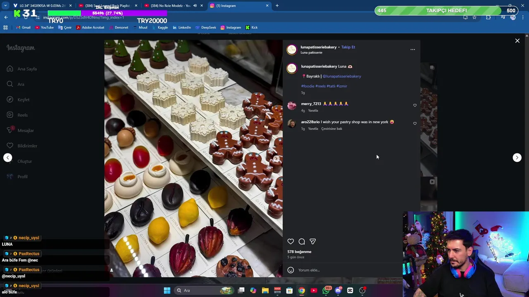Open the apps grid in bookmarks bar
This screenshot has height=297, width=529.
(5, 28)
